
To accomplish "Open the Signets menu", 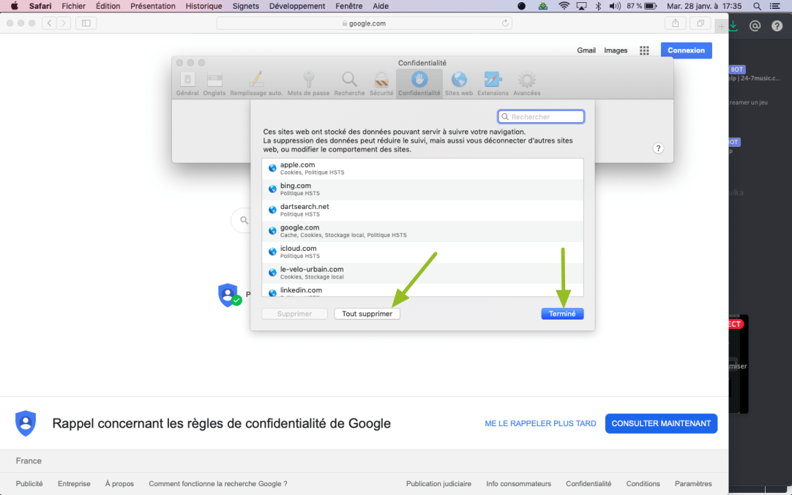I will 245,6.
